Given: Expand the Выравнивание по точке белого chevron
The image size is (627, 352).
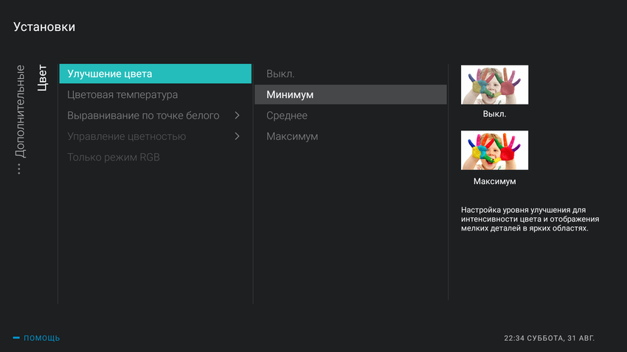Looking at the screenshot, I should coord(237,116).
